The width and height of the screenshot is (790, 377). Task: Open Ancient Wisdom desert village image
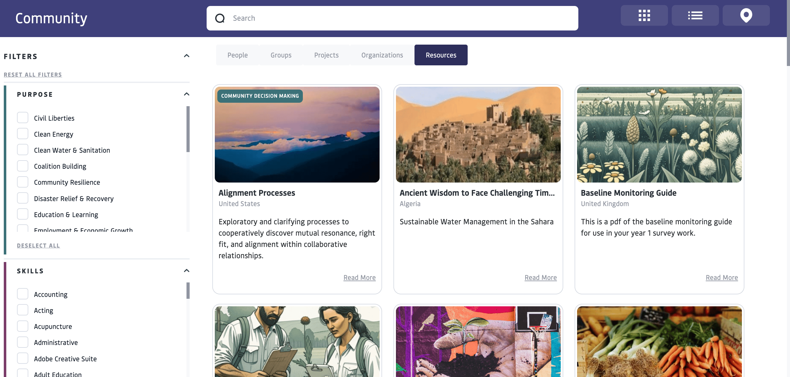coord(478,134)
